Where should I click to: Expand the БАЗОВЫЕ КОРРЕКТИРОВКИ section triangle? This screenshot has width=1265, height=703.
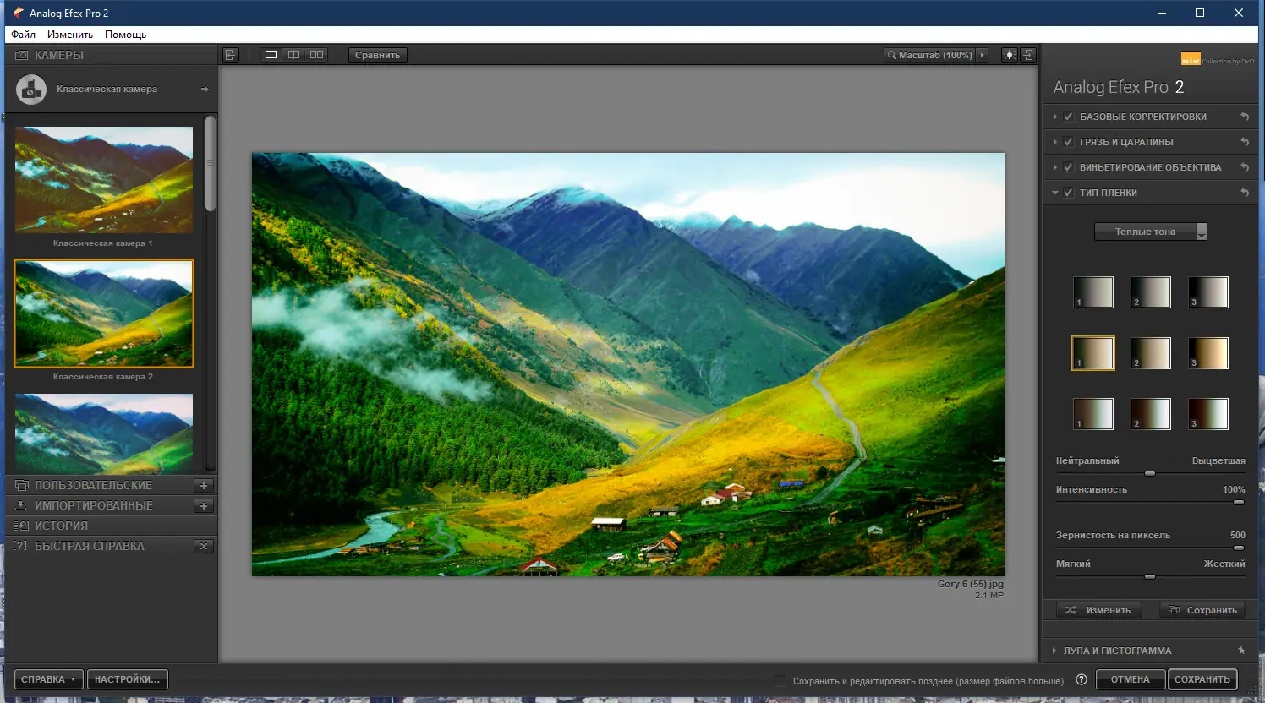click(1054, 117)
